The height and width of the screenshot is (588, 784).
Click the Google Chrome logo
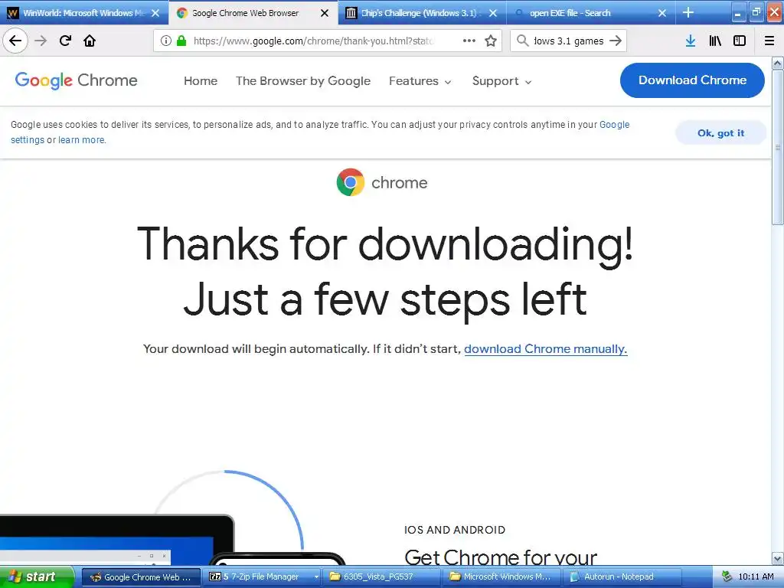point(76,80)
